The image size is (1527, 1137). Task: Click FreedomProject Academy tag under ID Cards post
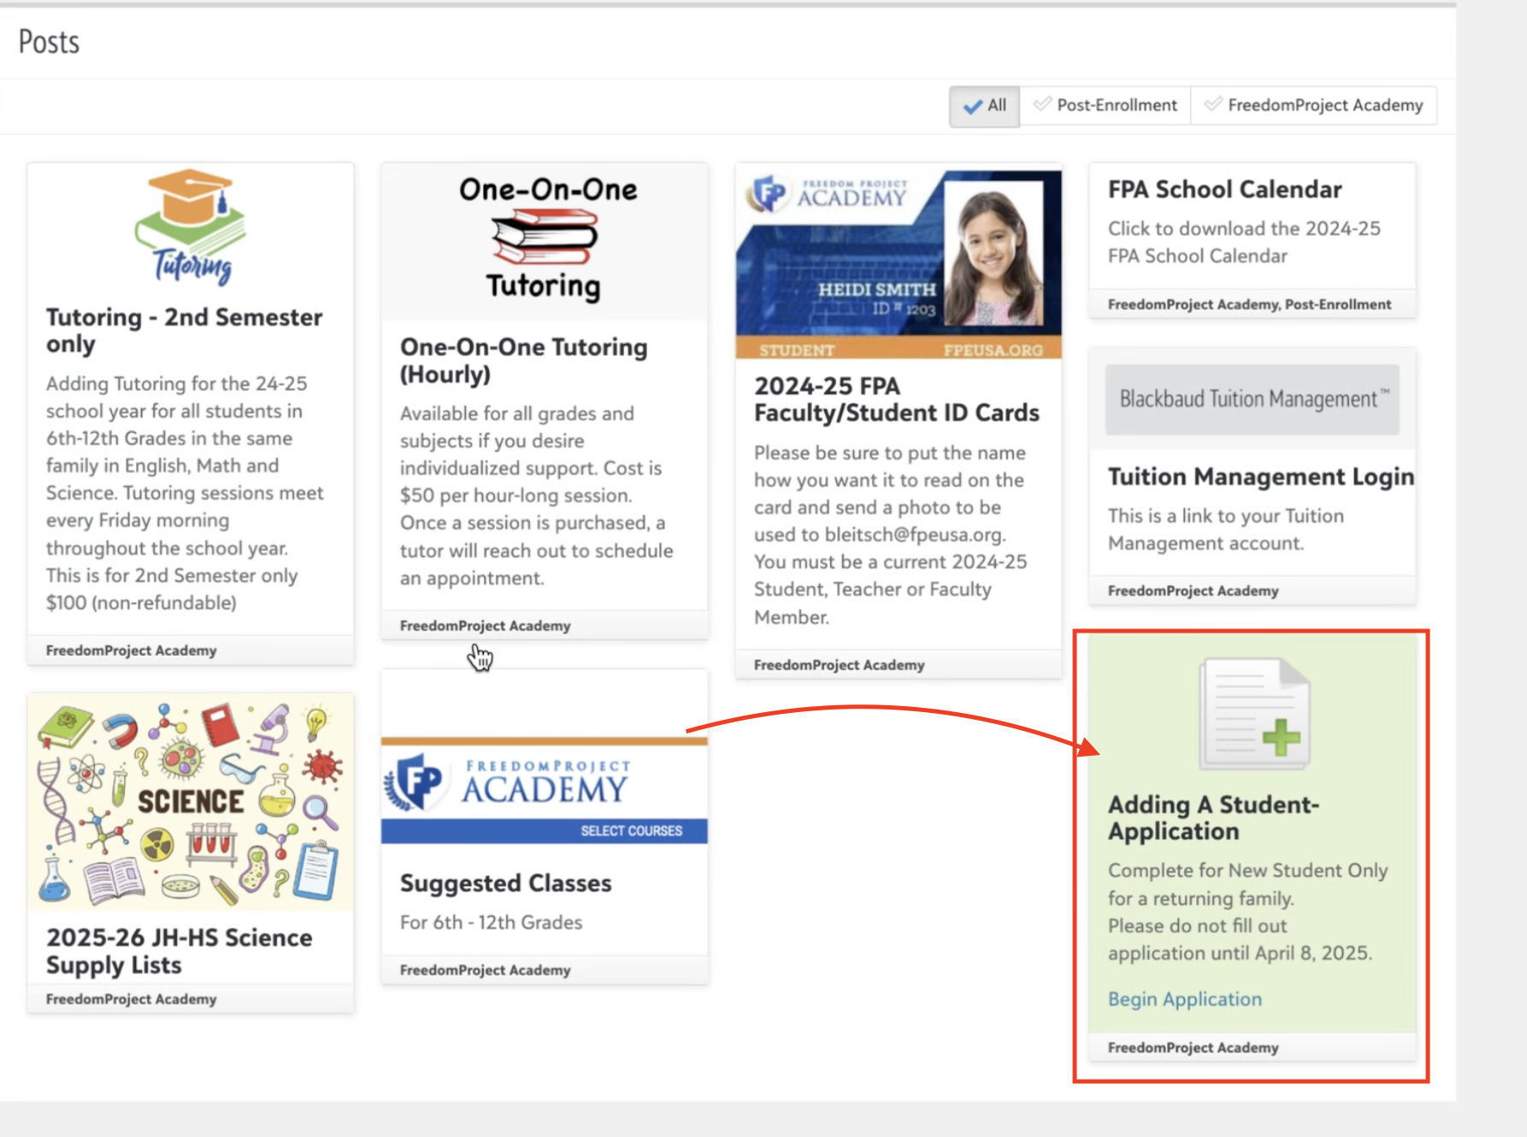(839, 665)
